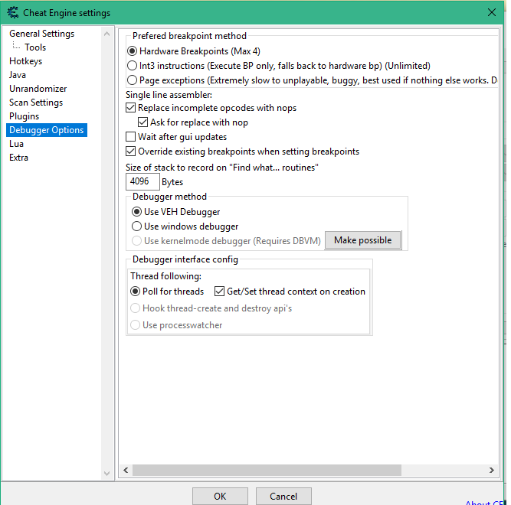
Task: Select Page exceptions breakpoint method
Action: point(133,80)
